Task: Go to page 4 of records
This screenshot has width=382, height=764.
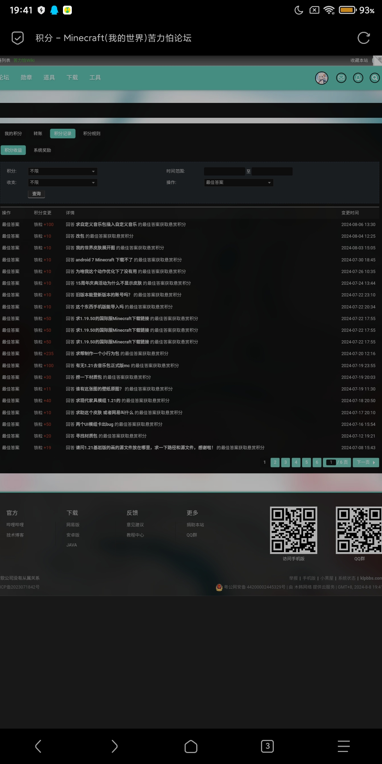Action: click(296, 462)
